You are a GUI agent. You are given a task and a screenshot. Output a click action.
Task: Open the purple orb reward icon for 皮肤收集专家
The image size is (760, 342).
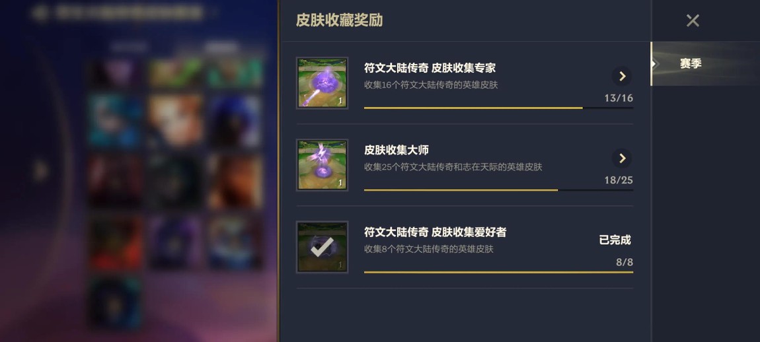[x=323, y=83]
